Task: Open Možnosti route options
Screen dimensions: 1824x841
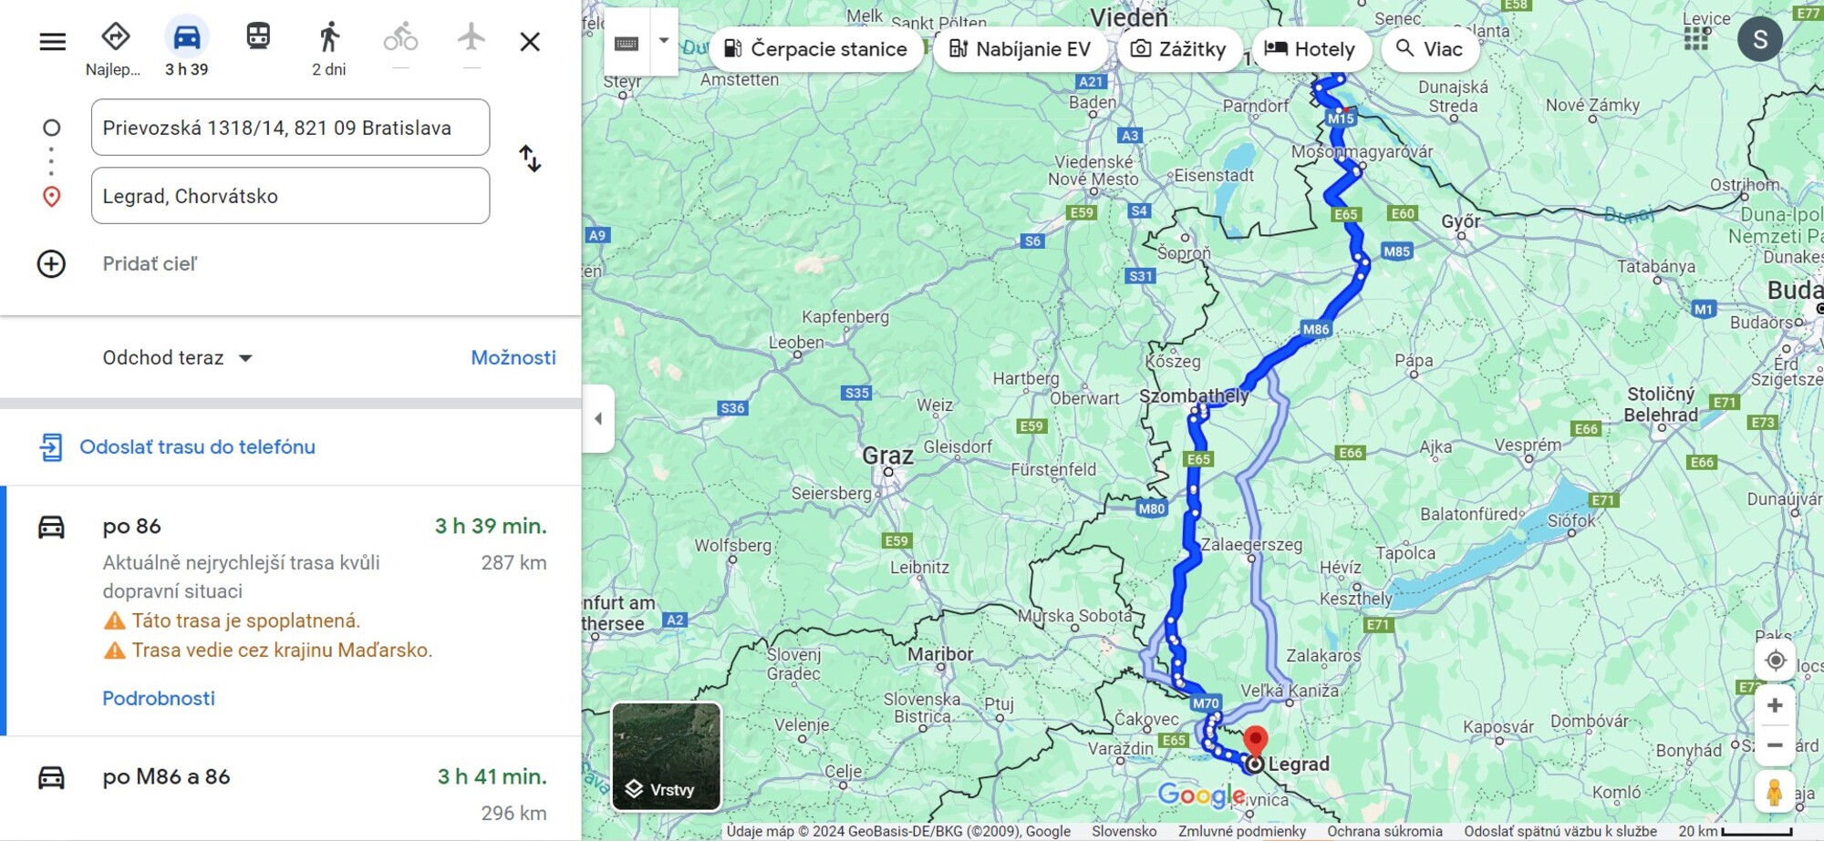Action: (513, 358)
